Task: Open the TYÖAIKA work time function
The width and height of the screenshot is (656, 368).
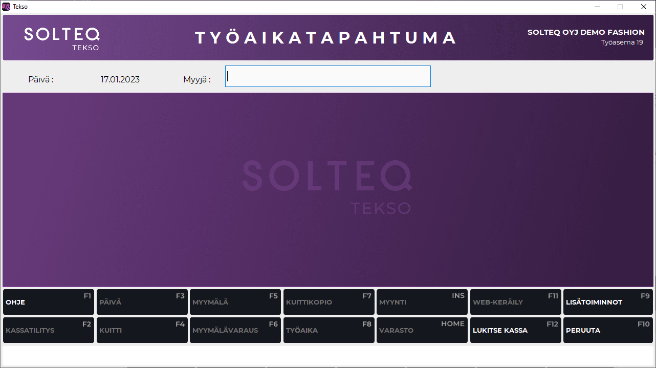Action: coord(329,330)
